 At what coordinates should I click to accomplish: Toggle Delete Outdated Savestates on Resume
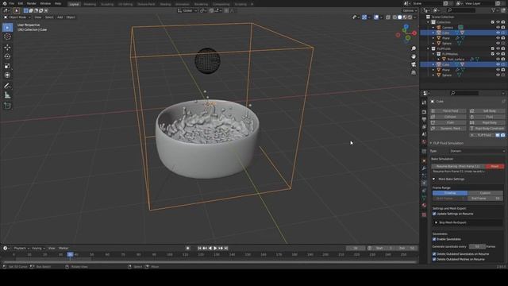click(434, 254)
